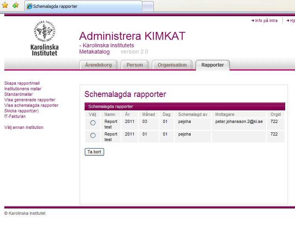Select the radio button for 2011-03 report
The width and height of the screenshot is (295, 225).
[93, 123]
